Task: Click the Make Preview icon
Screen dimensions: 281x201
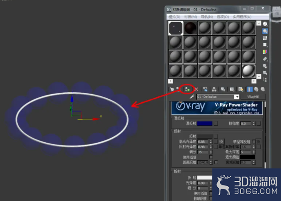Action: tap(265, 59)
